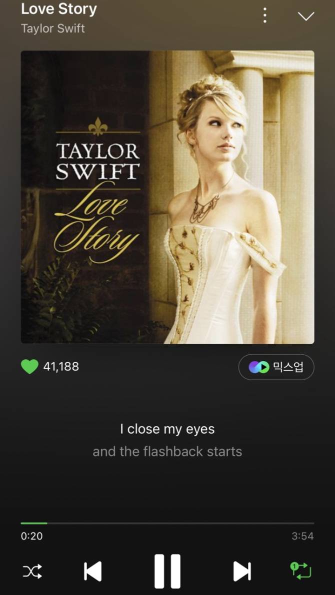The height and width of the screenshot is (595, 335).
Task: Tap the 0:20 elapsed time label
Action: tap(32, 536)
